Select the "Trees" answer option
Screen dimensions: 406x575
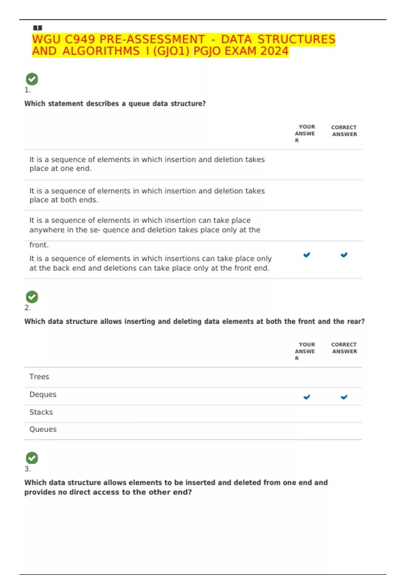tap(39, 377)
